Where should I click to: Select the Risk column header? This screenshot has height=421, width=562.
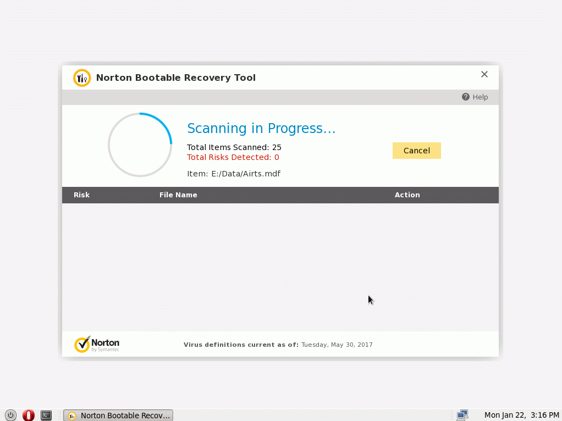(x=82, y=195)
